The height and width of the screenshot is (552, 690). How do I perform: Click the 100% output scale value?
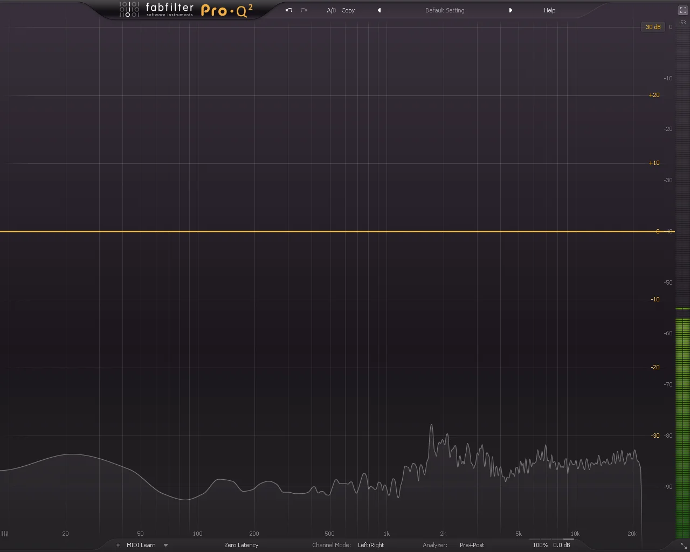point(540,545)
